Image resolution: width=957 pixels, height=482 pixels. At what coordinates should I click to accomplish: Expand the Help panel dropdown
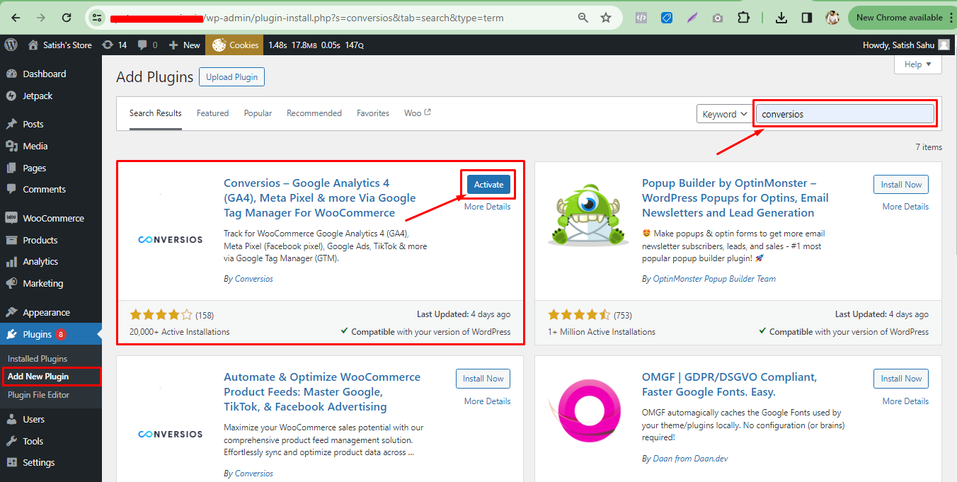(x=918, y=64)
